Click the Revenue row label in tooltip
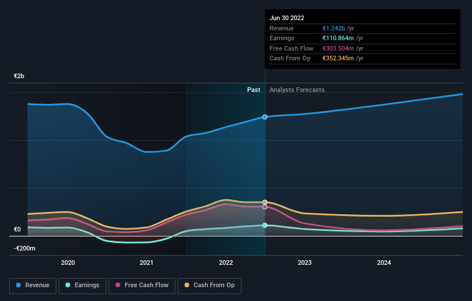This screenshot has width=472, height=301. coord(282,28)
